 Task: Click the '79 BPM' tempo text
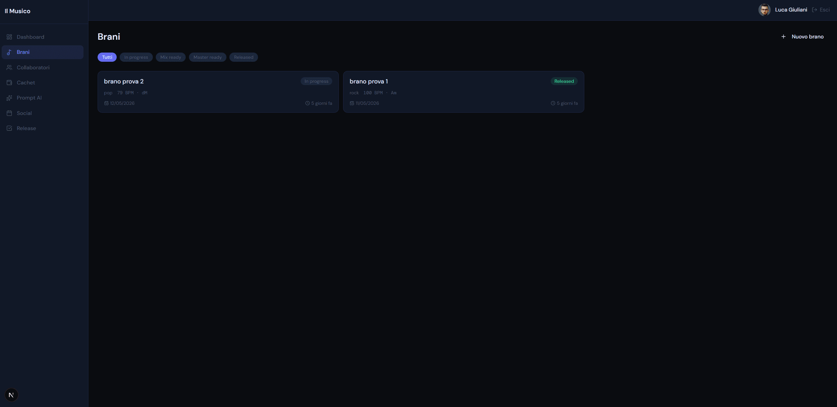(x=126, y=93)
